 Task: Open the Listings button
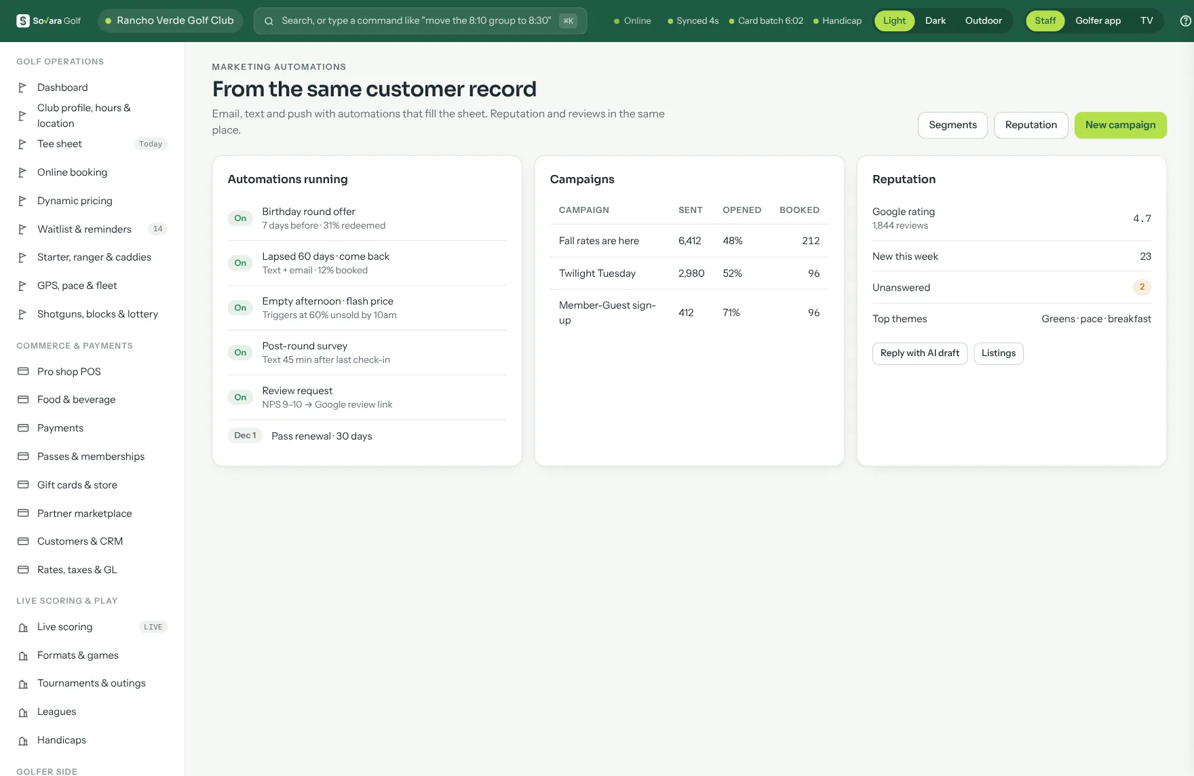(998, 353)
